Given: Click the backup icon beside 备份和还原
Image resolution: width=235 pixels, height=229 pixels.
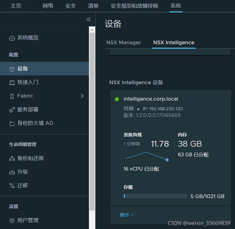Looking at the screenshot, I should point(12,158).
